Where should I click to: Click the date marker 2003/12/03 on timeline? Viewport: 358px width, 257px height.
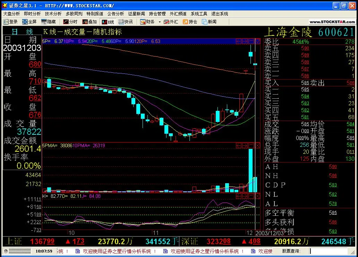pos(270,233)
